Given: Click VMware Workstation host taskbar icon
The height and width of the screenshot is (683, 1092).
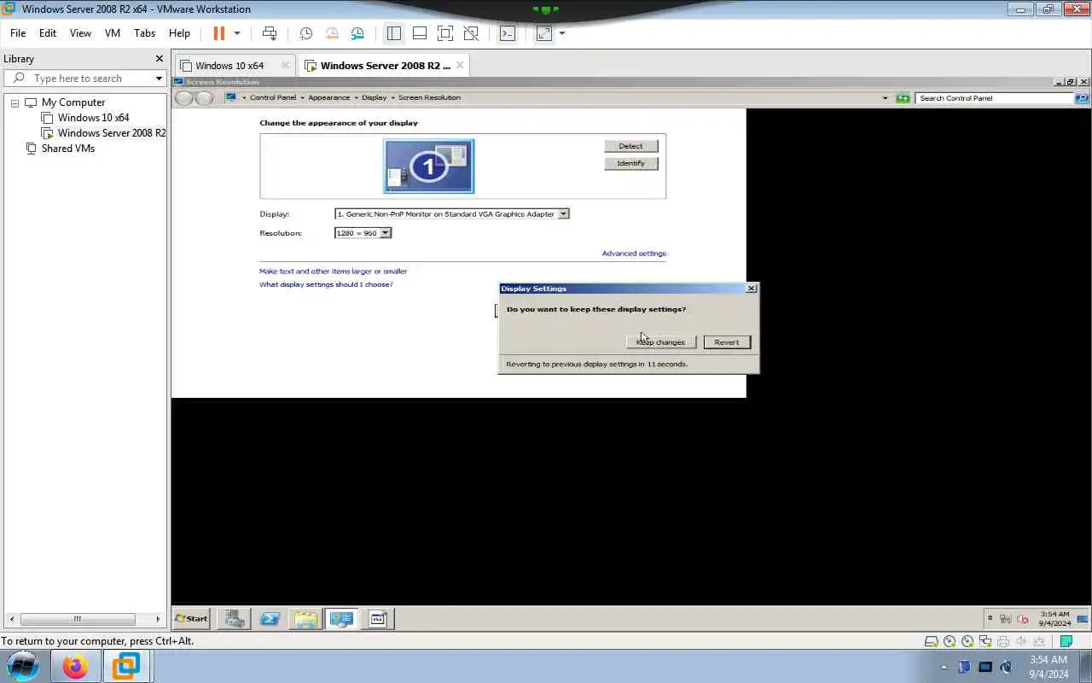Looking at the screenshot, I should (x=126, y=666).
